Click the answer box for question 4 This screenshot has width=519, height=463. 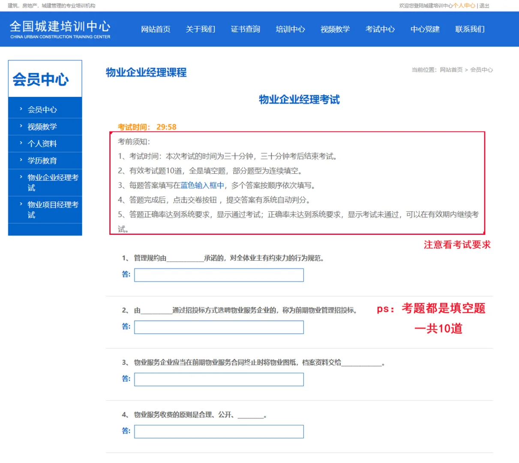pyautogui.click(x=219, y=431)
